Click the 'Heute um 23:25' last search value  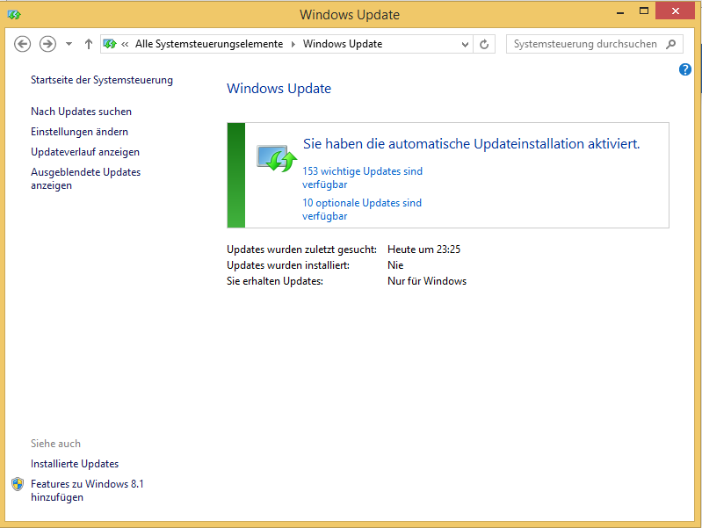[x=424, y=250]
